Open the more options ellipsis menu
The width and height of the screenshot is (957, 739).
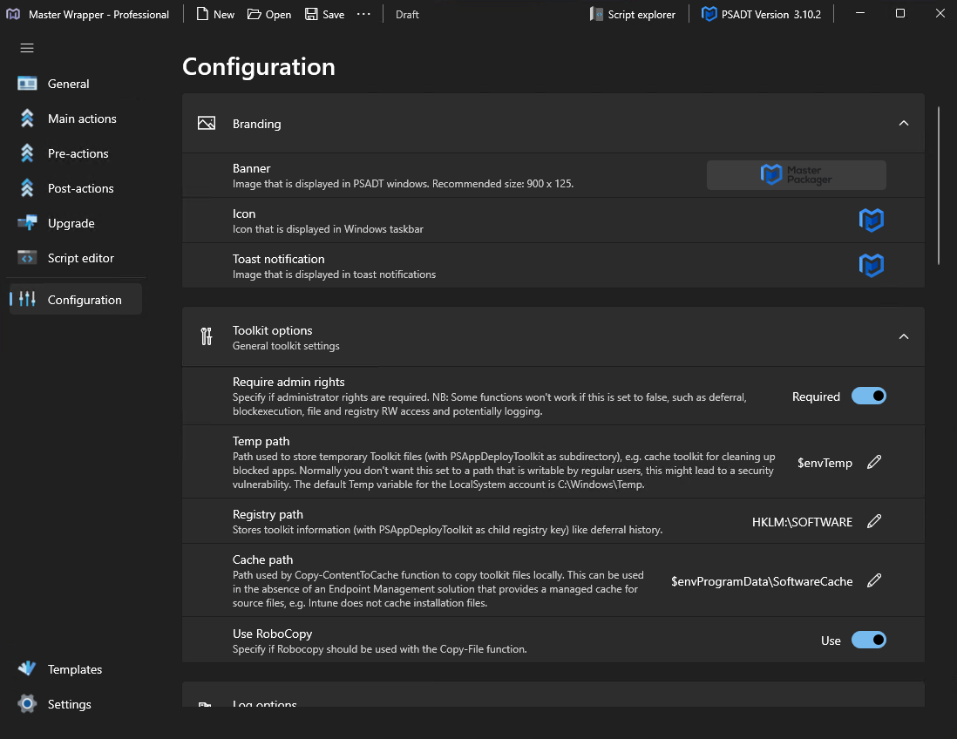(x=363, y=14)
